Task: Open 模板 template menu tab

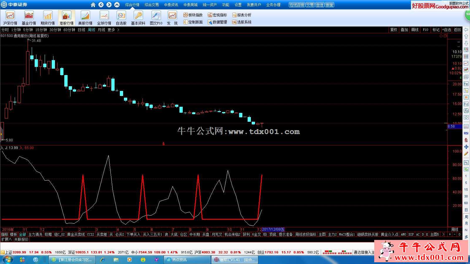Action: click(x=14, y=234)
